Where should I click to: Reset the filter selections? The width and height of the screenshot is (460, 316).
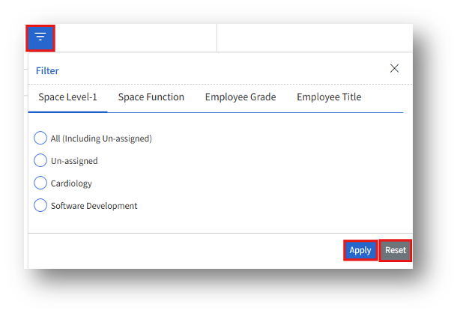coord(396,250)
